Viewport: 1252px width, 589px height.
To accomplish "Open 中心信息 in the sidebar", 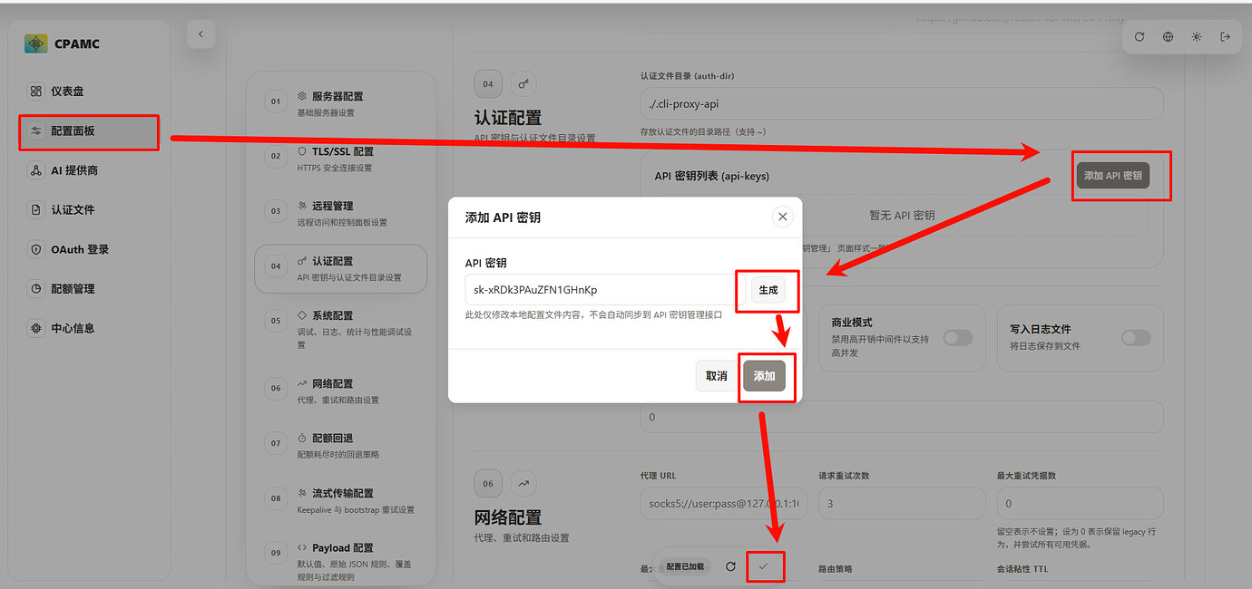I will [89, 328].
